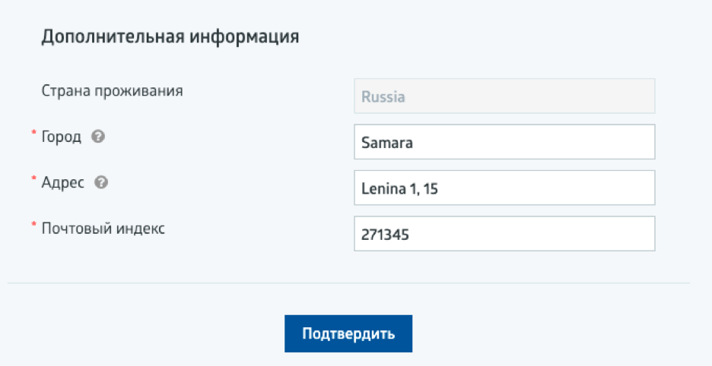Screen dimensions: 712x366
Task: Click the horizontal divider above Подтвердить
Action: tap(348, 283)
